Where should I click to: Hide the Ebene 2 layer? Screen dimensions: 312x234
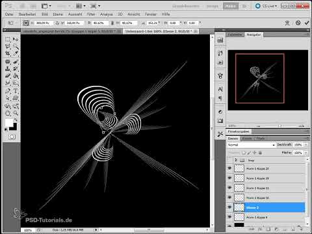coord(229,207)
